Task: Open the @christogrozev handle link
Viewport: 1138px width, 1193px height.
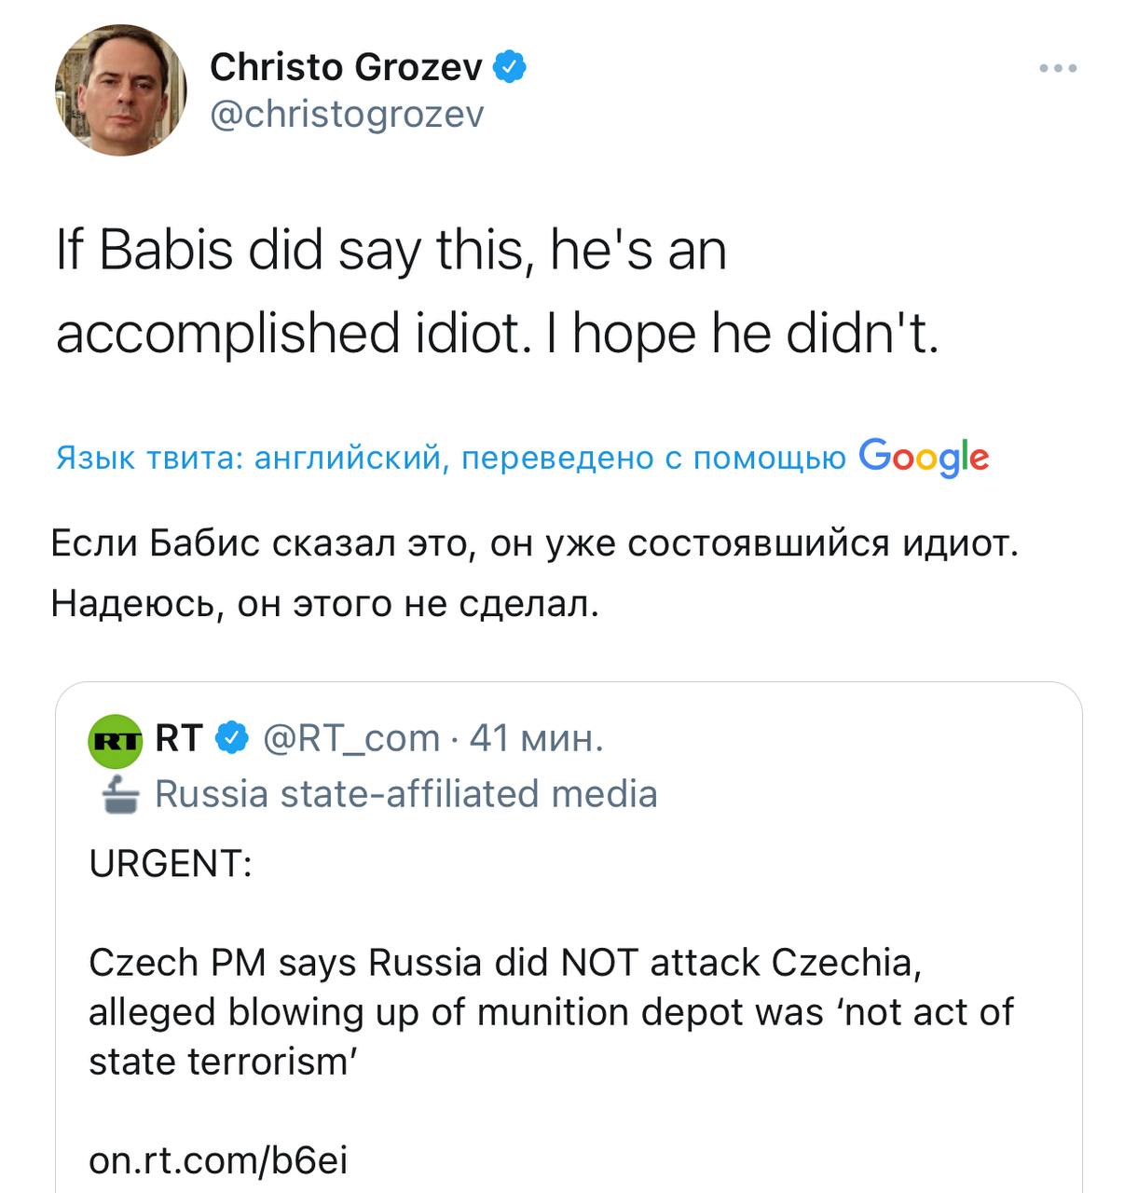Action: tap(347, 115)
